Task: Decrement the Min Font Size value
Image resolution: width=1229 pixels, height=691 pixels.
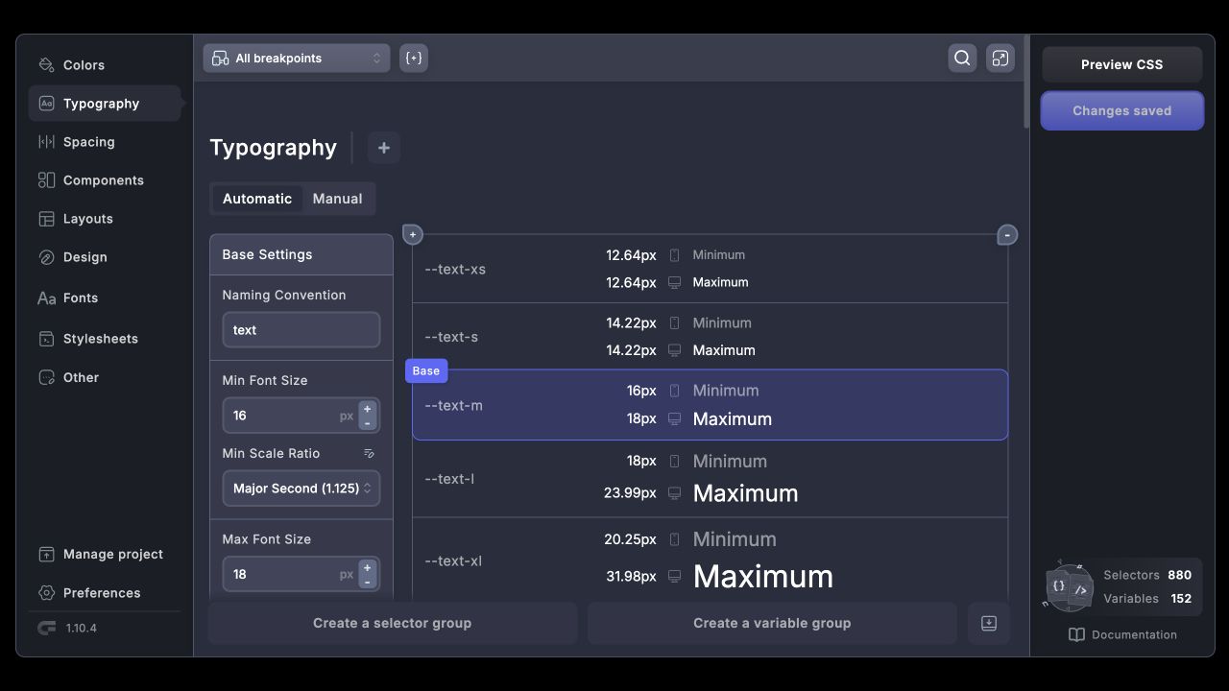Action: [x=367, y=423]
